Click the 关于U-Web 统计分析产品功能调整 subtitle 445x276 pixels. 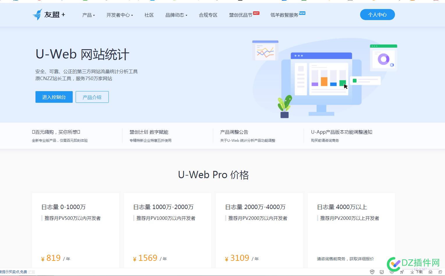pos(248,140)
